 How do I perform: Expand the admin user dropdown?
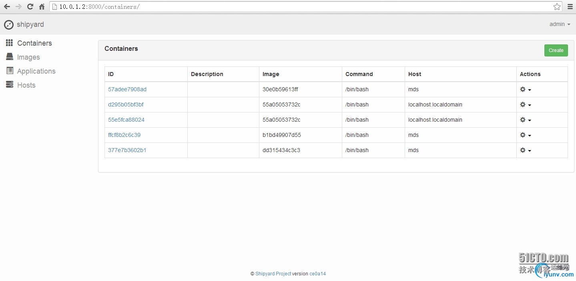click(560, 24)
